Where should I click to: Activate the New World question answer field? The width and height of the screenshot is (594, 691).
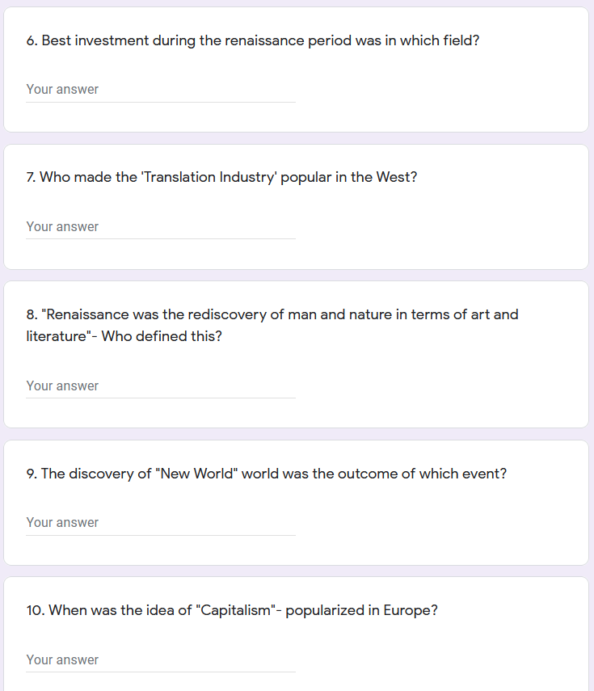pyautogui.click(x=160, y=523)
